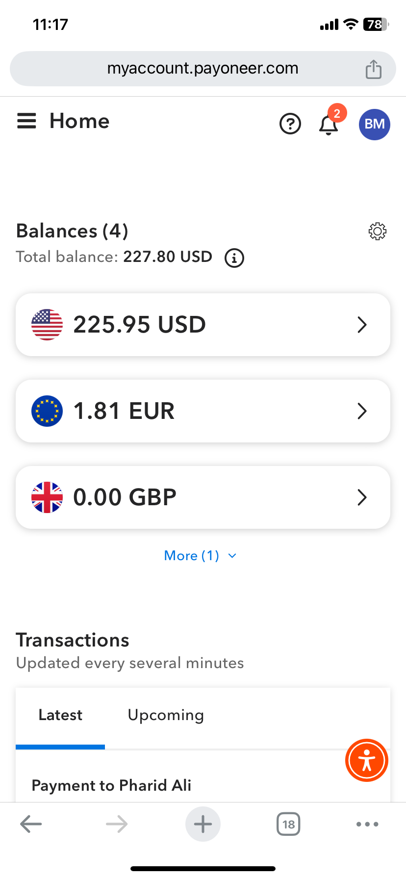Show the 18 open tabs switcher
Viewport: 406px width, 879px height.
(x=288, y=824)
